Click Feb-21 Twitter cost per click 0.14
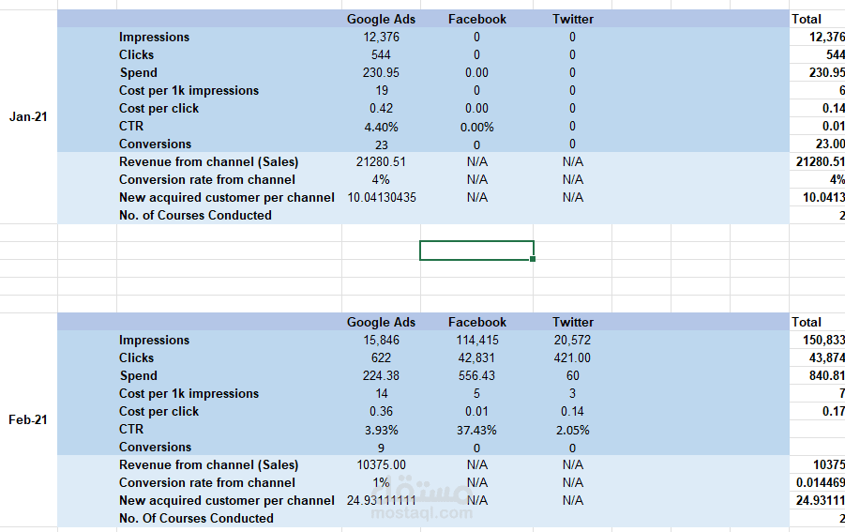Viewport: 845px width, 532px height. (572, 411)
